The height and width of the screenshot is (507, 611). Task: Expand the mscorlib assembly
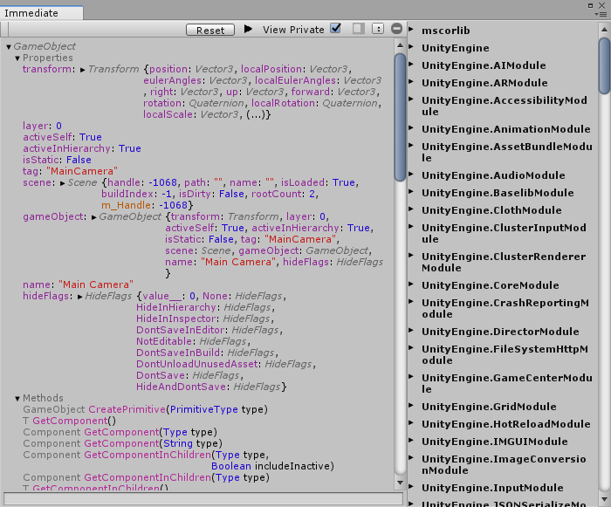(411, 29)
